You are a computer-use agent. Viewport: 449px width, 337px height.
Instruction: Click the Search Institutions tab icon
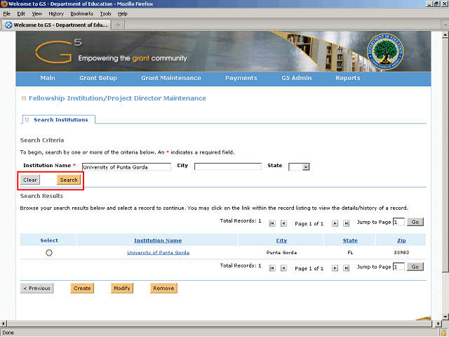[x=27, y=120]
